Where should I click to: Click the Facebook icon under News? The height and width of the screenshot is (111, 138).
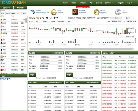[x=1, y=79]
